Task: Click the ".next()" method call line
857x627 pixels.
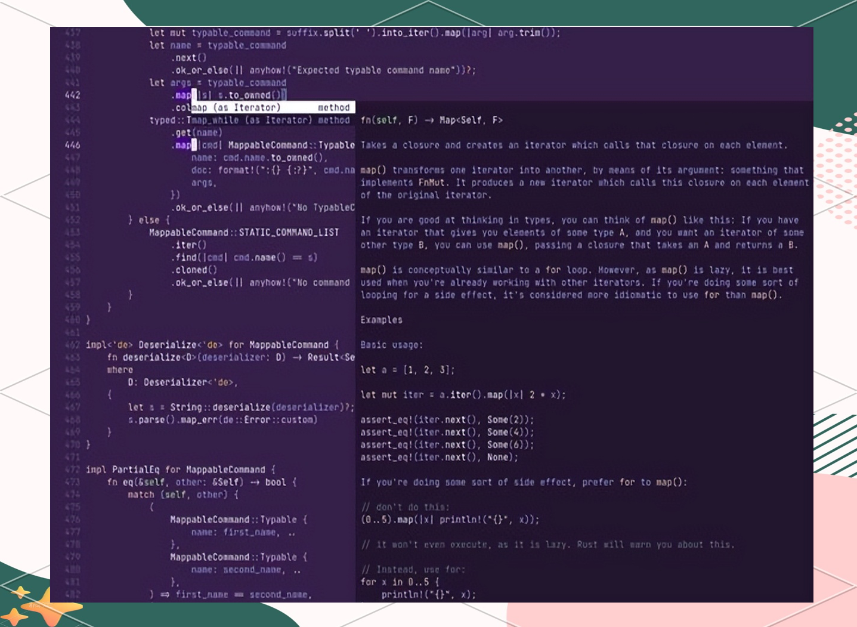Action: coord(188,58)
